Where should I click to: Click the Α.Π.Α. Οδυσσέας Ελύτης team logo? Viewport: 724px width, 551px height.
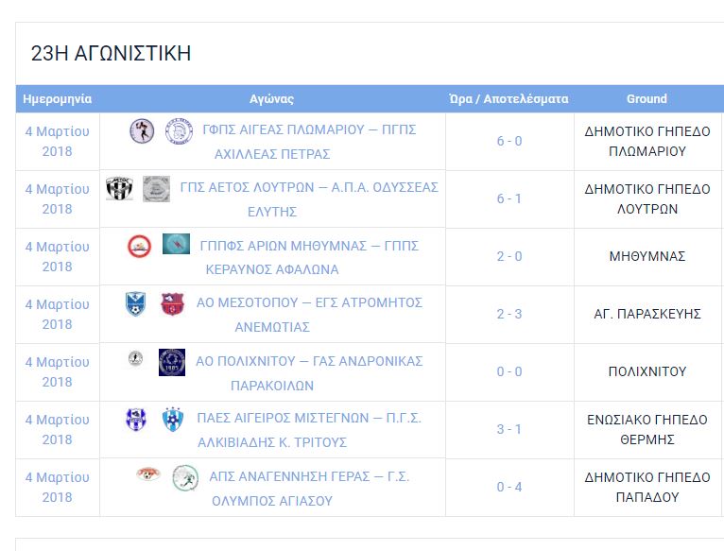(x=156, y=189)
